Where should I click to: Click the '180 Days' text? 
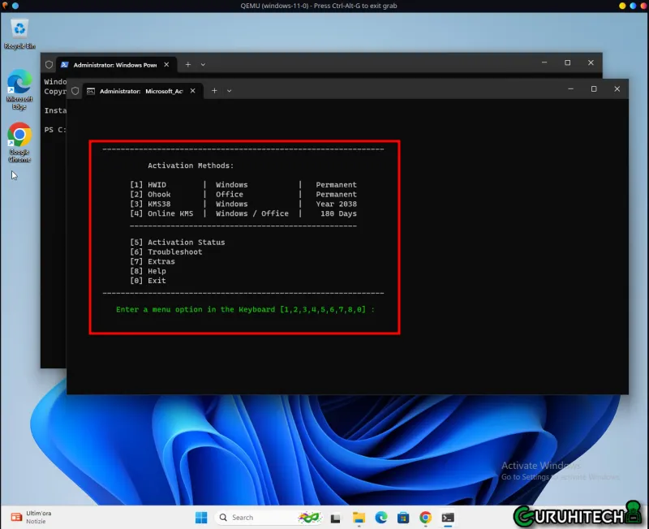tap(338, 213)
